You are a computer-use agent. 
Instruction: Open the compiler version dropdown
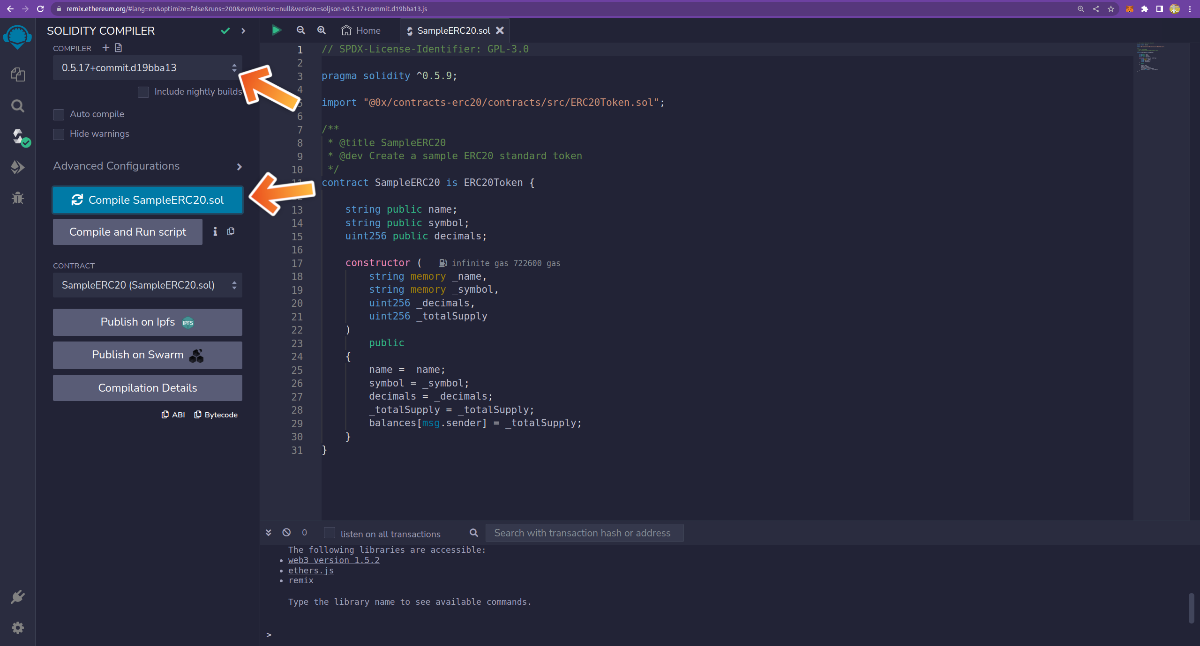point(147,68)
